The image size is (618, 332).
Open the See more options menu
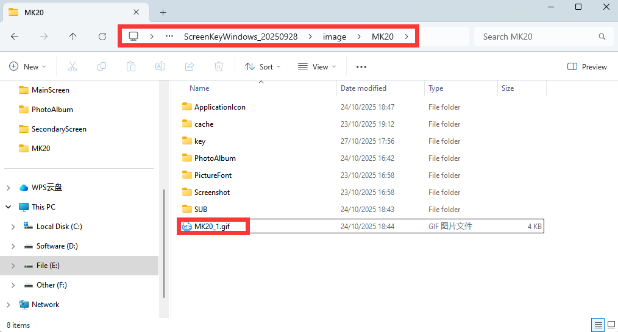pyautogui.click(x=361, y=66)
